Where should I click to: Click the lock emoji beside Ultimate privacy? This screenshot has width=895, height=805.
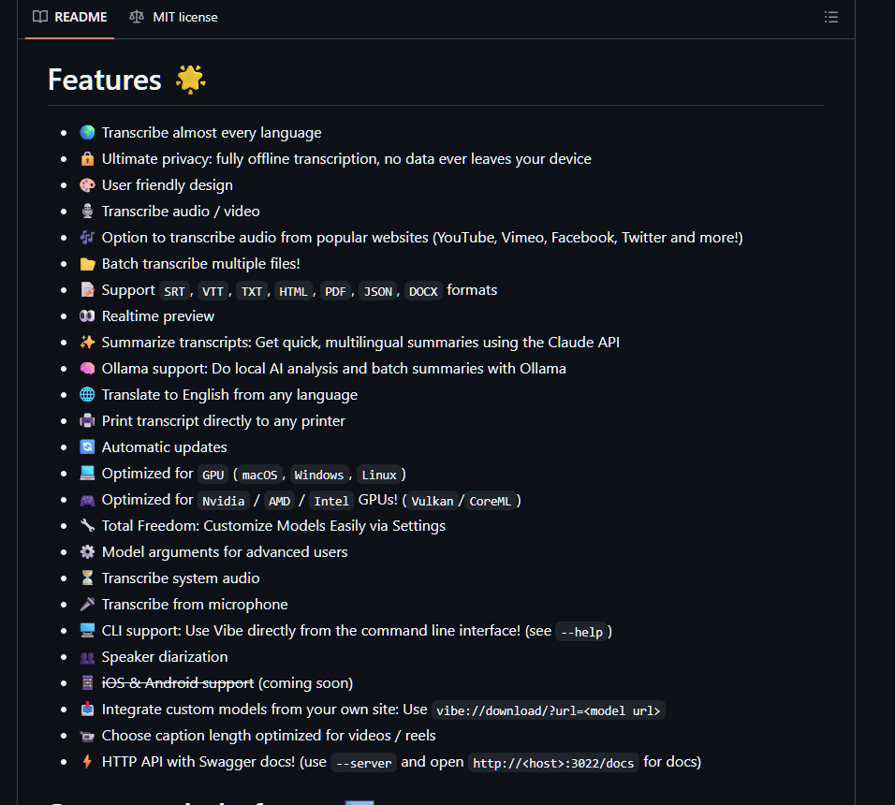tap(87, 159)
